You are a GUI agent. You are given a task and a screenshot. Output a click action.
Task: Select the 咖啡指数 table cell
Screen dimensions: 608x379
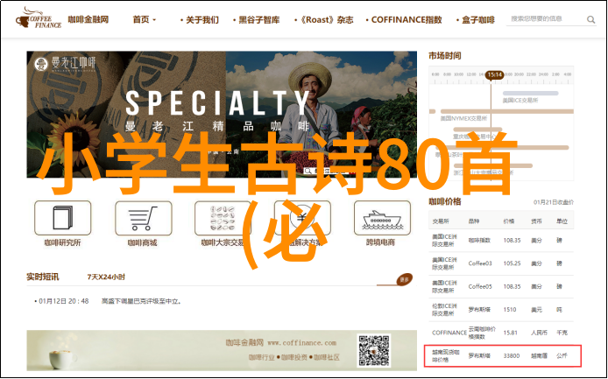479,240
